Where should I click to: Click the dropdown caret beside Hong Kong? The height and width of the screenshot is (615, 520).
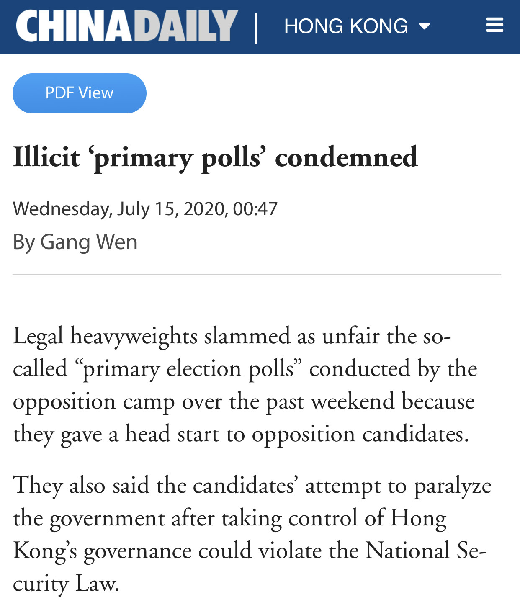click(424, 27)
